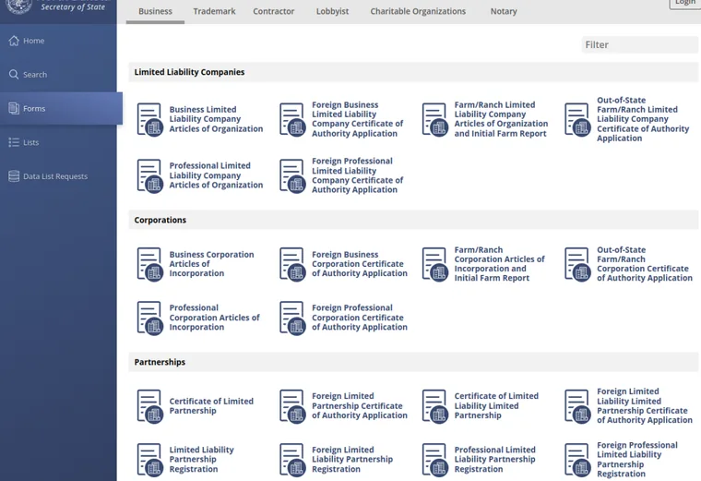
Task: Click icon for Foreign Business LLC Certificate of Authority
Action: (292, 119)
